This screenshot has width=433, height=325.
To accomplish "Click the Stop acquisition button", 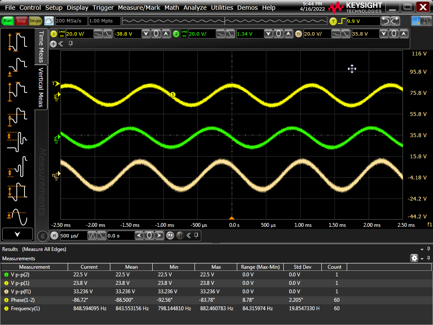I will click(x=21, y=21).
